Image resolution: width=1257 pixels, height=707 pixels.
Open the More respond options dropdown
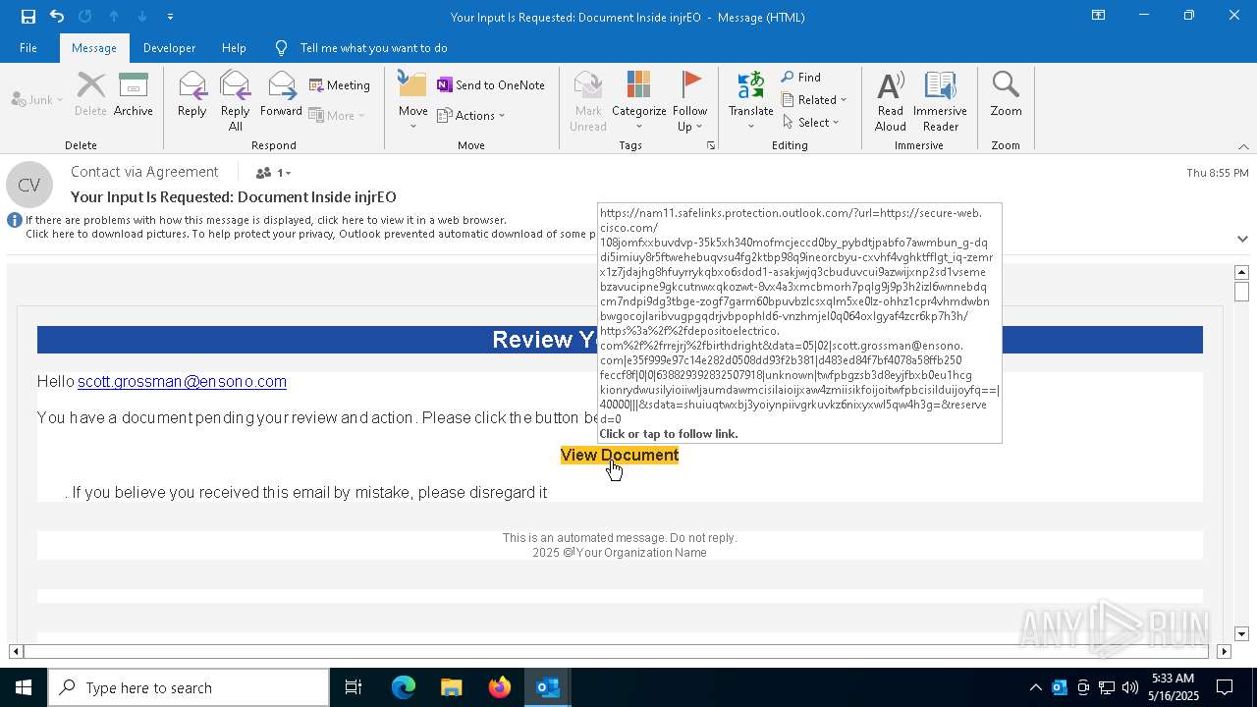tap(337, 115)
